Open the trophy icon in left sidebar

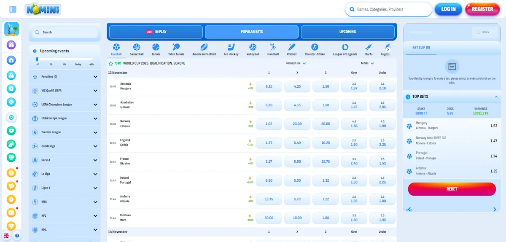[x=11, y=226]
